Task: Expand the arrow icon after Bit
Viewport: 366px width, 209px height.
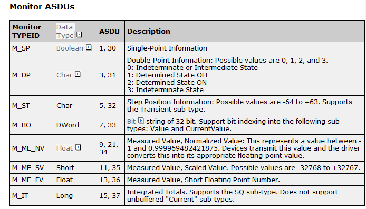Action: [x=141, y=121]
